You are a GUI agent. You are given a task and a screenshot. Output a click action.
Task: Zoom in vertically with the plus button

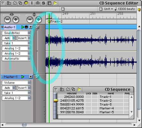(x=39, y=20)
